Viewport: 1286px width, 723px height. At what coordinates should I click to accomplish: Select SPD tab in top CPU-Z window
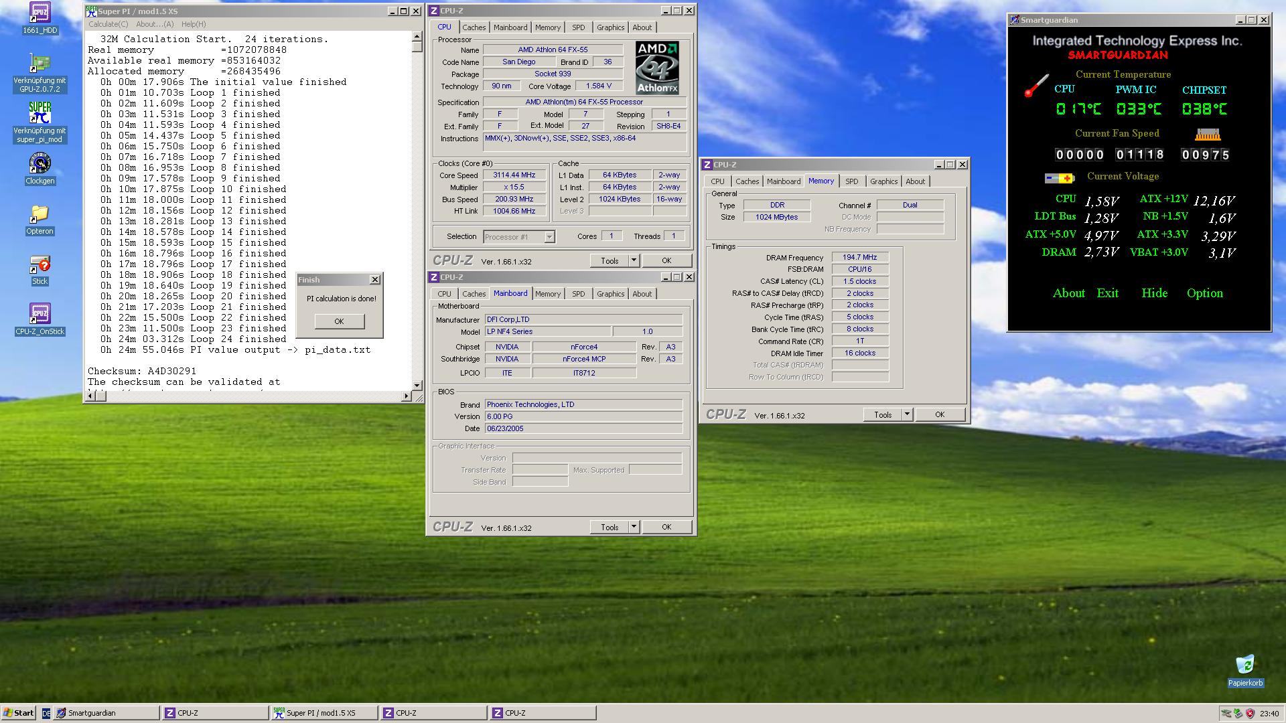click(578, 27)
